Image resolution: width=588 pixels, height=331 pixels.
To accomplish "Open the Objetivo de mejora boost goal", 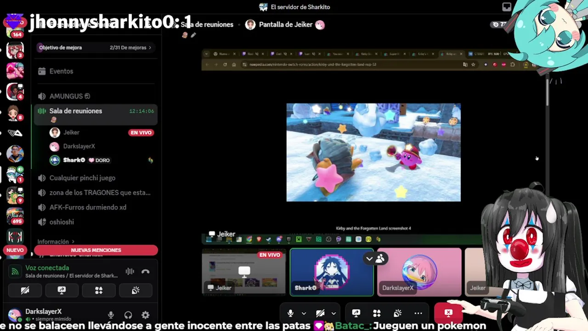I will (x=95, y=47).
